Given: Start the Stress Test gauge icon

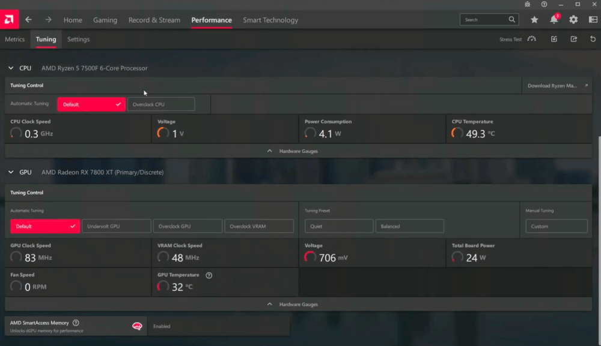Looking at the screenshot, I should click(x=532, y=39).
